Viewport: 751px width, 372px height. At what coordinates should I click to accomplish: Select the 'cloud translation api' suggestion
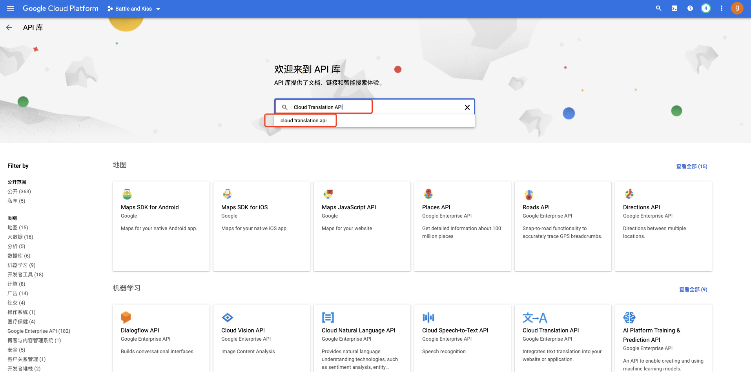(x=303, y=120)
